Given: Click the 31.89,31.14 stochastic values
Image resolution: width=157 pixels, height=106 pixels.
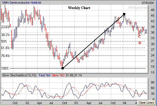Looking at the screenshot, I should tap(74, 76).
